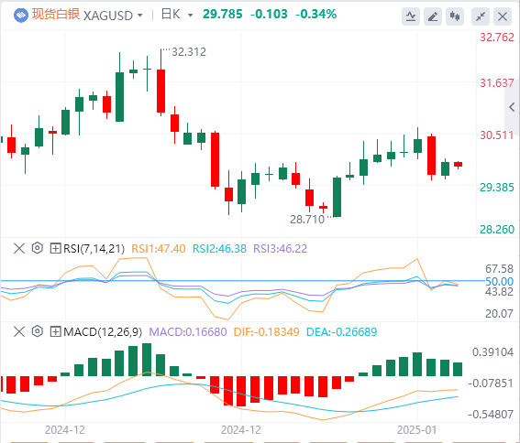Screen dimensions: 520x443
Task: Click the MACD 0.39104 axis label
Action: tap(492, 352)
